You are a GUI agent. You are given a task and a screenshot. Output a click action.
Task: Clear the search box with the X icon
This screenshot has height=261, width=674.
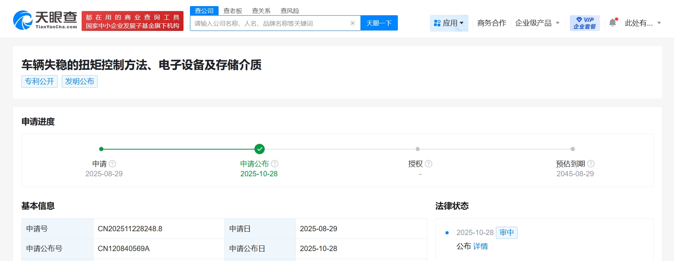(x=352, y=23)
